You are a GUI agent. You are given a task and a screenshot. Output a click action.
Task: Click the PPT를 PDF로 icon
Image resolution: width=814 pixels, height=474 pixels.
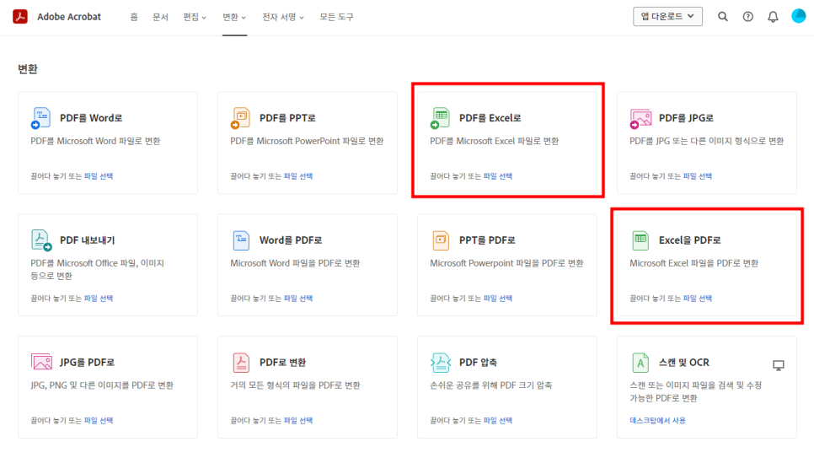point(441,240)
